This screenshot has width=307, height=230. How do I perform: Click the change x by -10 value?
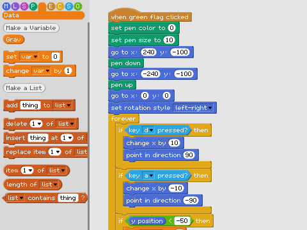tap(176, 188)
